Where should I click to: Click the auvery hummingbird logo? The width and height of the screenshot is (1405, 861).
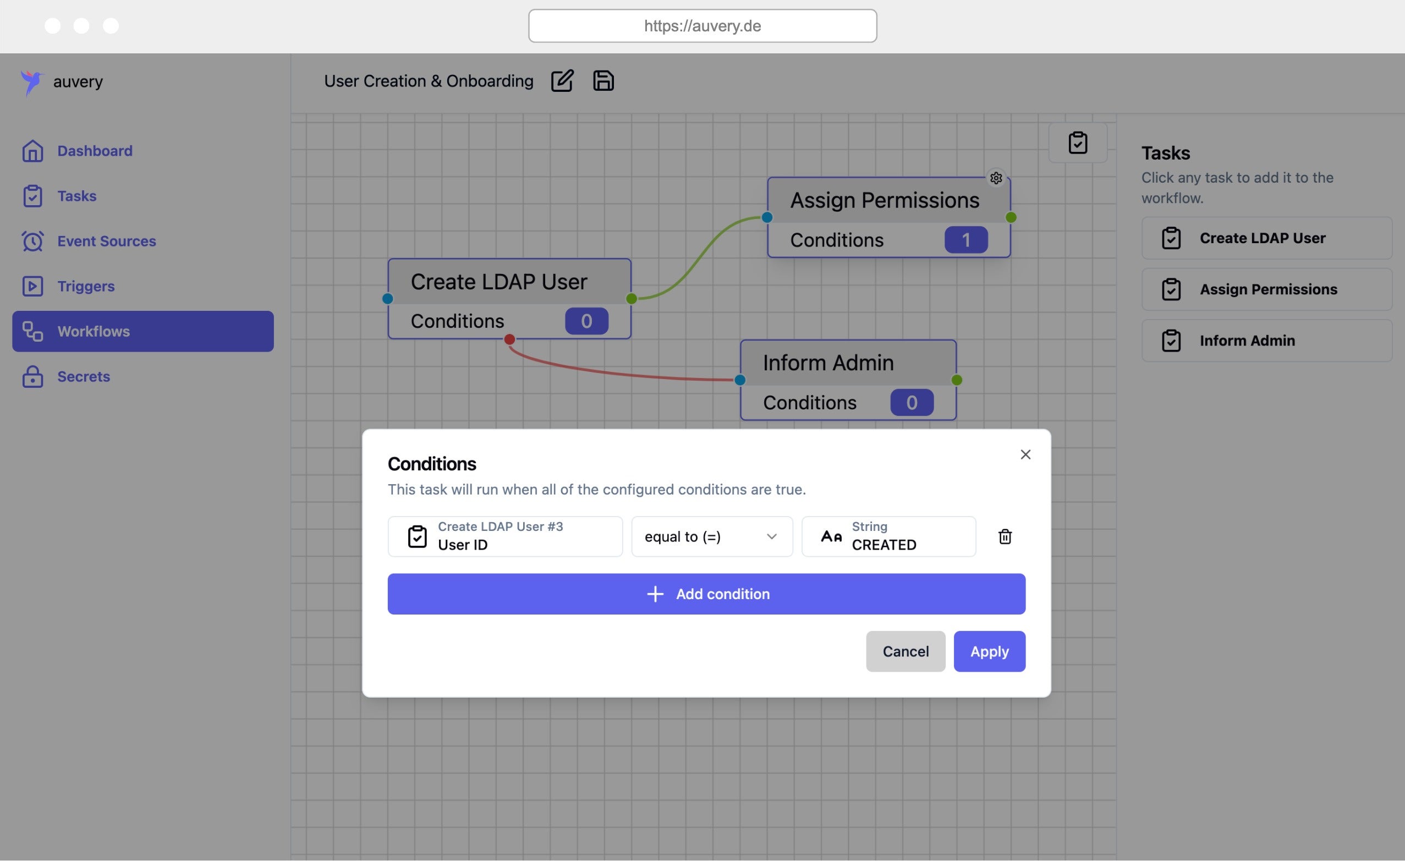point(32,82)
